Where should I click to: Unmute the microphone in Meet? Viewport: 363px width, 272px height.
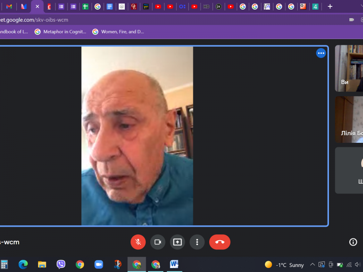tap(138, 242)
